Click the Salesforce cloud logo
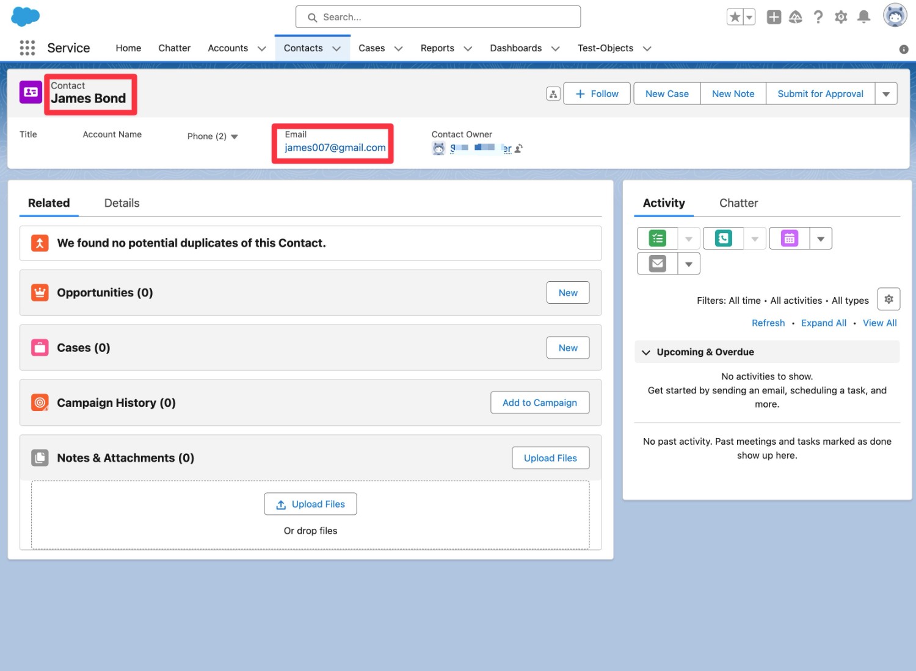The height and width of the screenshot is (671, 916). coord(26,16)
